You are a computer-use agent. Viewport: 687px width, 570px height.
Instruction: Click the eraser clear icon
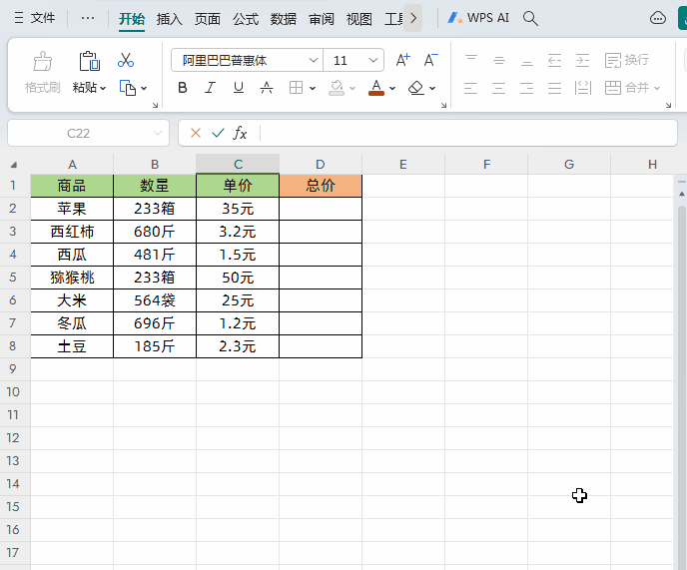click(x=415, y=88)
